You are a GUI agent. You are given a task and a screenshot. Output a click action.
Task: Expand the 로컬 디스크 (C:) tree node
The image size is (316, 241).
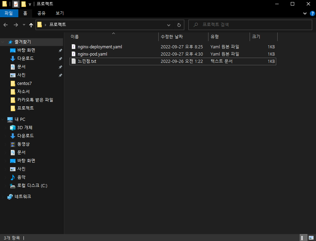(6, 185)
